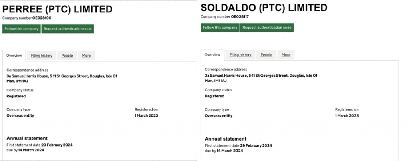Viewport: 409px width, 161px height.
Task: Follow the SOLDALDO (PTC) LIMITED company
Action: pos(220,28)
